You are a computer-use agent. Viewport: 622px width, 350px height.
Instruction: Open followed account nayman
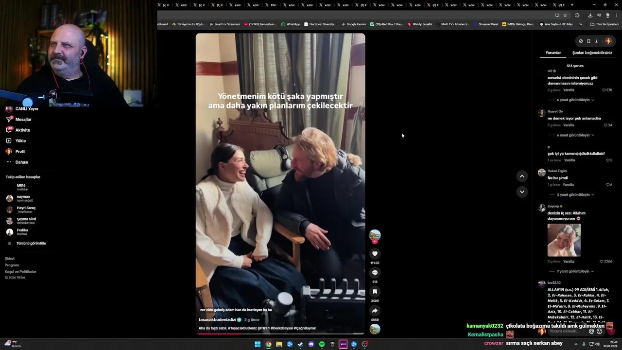tap(19, 198)
